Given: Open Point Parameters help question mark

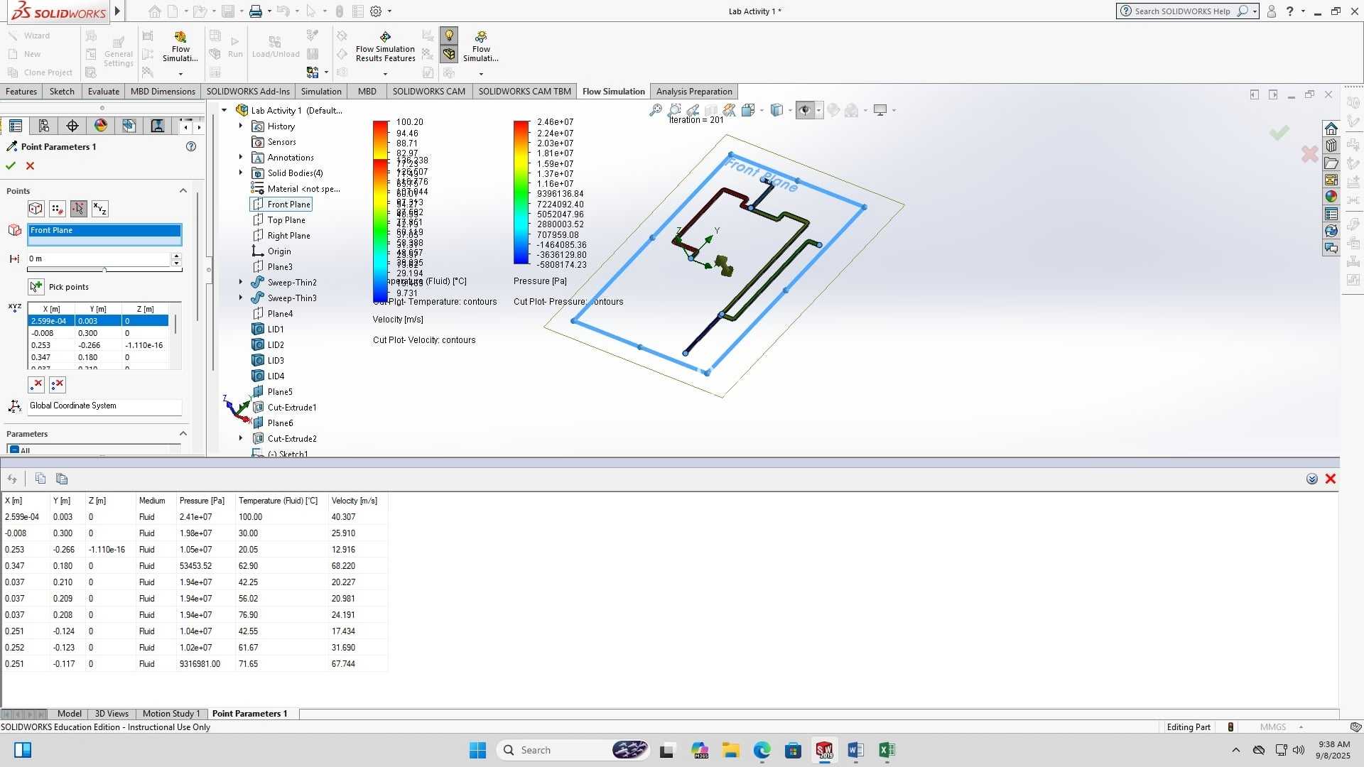Looking at the screenshot, I should [x=190, y=146].
